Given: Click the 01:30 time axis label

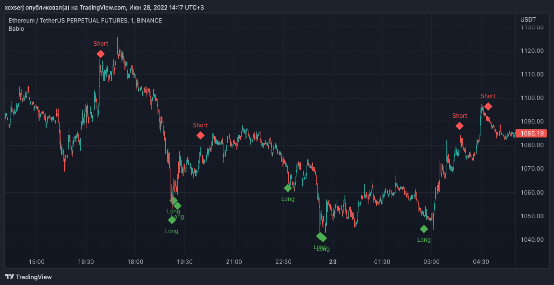Looking at the screenshot, I should pos(382,262).
